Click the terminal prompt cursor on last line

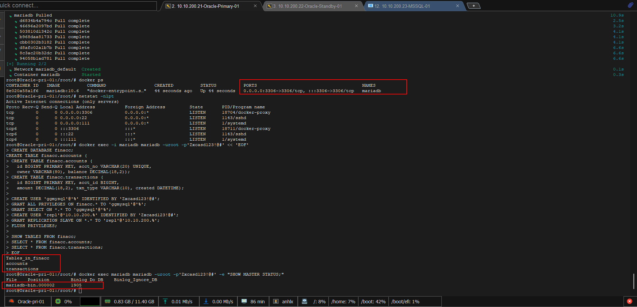(x=80, y=290)
